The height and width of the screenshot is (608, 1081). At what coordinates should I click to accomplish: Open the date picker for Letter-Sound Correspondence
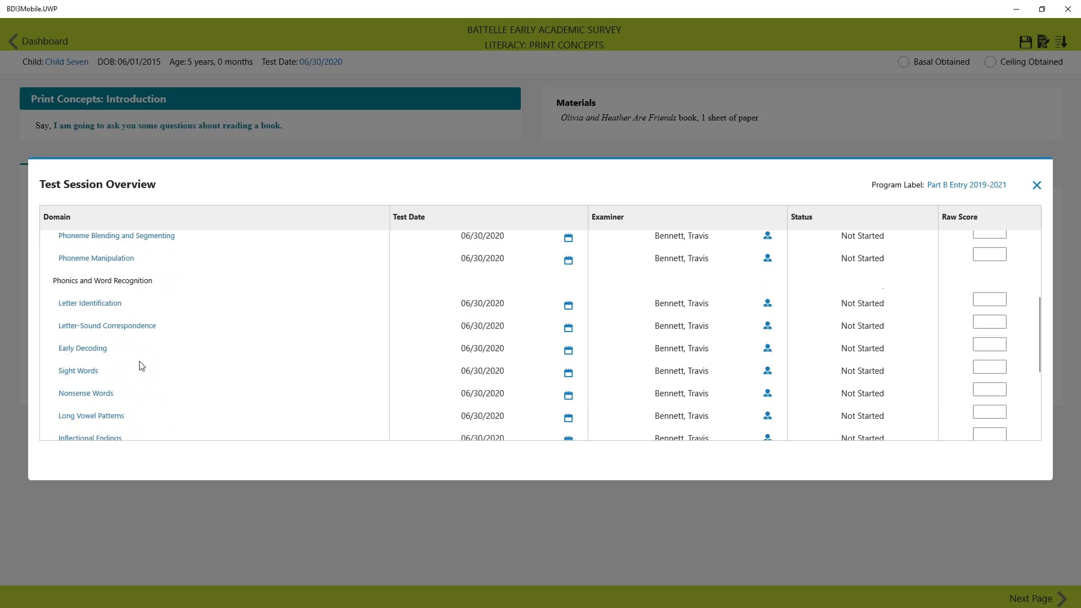coord(569,328)
